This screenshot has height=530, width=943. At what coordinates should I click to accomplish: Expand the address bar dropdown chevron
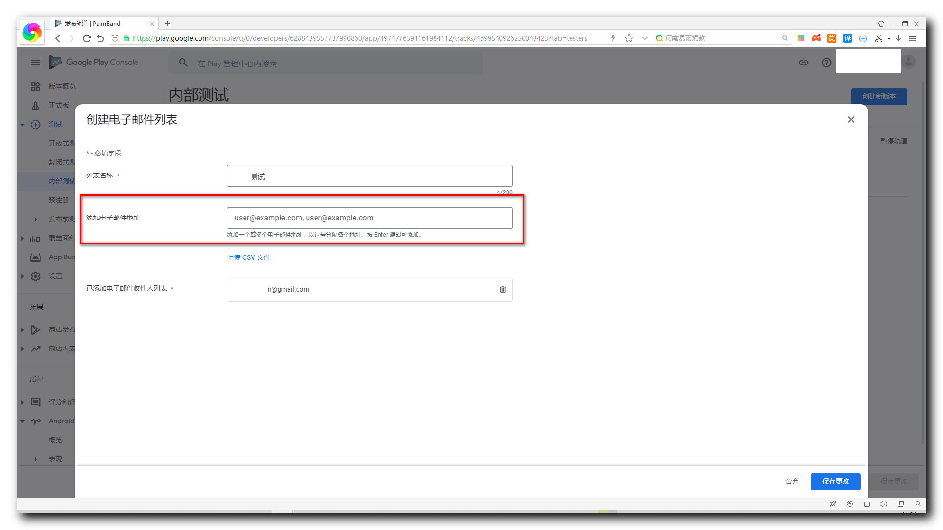645,38
